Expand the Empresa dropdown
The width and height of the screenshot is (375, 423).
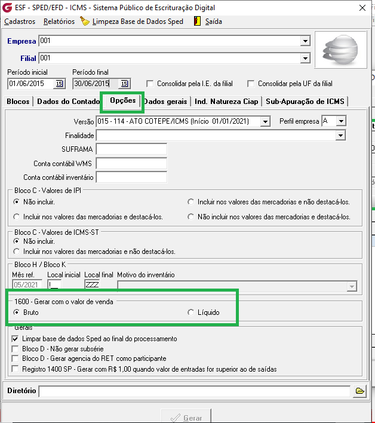coord(305,41)
